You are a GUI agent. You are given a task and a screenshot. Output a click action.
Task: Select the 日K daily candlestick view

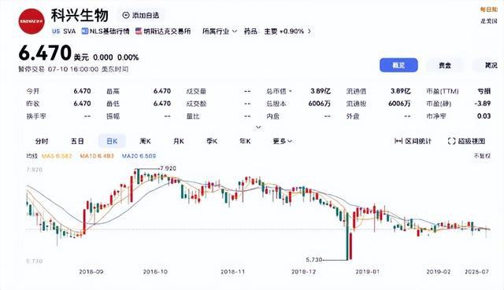[112, 141]
